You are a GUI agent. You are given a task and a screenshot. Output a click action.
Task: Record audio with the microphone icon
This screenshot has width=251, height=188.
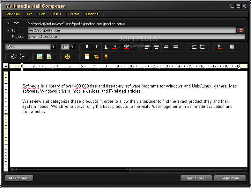pyautogui.click(x=106, y=57)
